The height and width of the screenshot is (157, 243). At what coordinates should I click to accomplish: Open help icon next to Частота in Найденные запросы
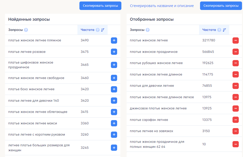tap(97, 30)
